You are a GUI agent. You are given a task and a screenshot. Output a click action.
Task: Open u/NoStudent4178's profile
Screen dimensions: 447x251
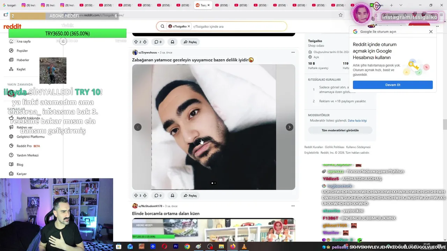point(150,206)
